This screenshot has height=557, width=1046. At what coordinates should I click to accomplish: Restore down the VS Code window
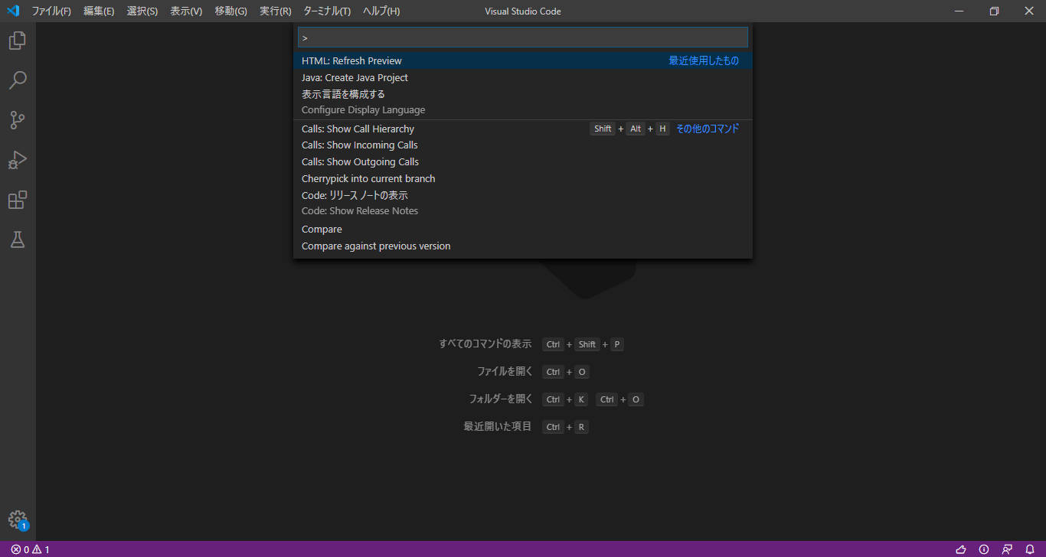pos(994,11)
